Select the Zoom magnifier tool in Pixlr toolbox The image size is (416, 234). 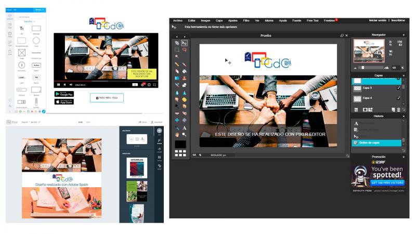[x=184, y=135]
